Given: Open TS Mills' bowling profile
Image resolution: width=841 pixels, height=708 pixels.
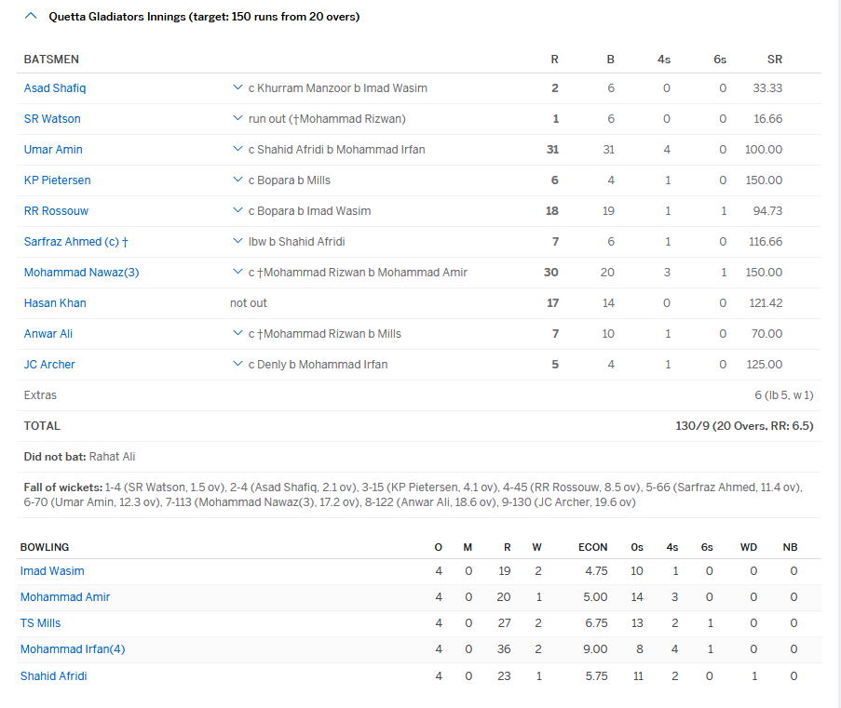Looking at the screenshot, I should pyautogui.click(x=40, y=622).
